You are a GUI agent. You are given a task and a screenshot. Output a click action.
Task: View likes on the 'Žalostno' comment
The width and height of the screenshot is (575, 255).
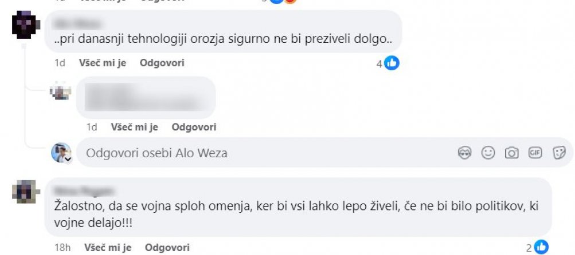537,248
